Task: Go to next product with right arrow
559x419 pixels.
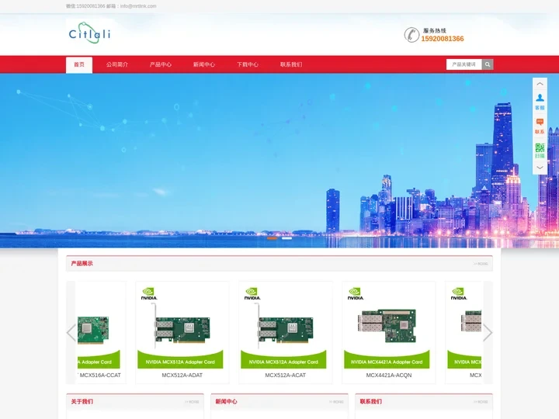Action: (488, 332)
